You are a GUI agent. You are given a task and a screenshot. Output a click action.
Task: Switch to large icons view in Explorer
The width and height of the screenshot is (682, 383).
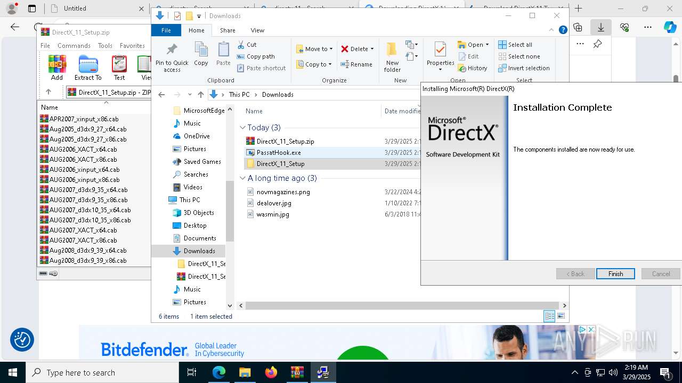[x=561, y=316]
